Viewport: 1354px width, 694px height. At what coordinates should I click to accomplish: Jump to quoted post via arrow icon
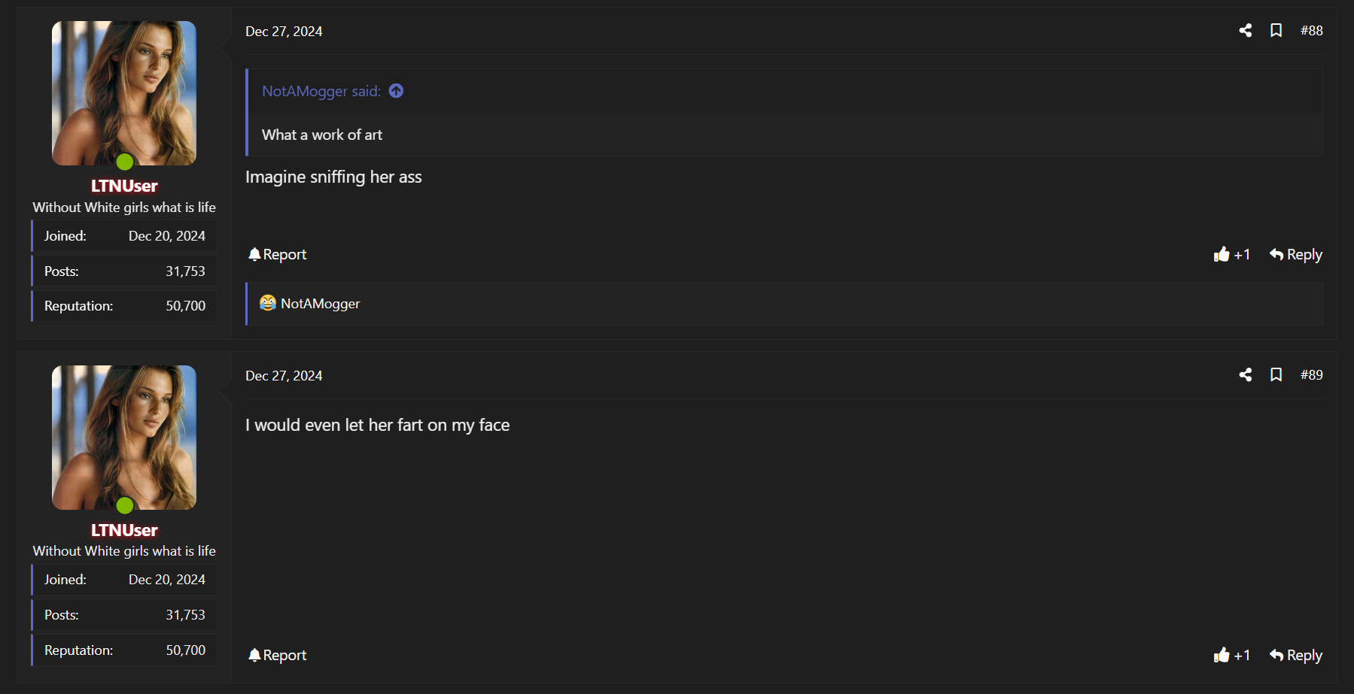396,91
